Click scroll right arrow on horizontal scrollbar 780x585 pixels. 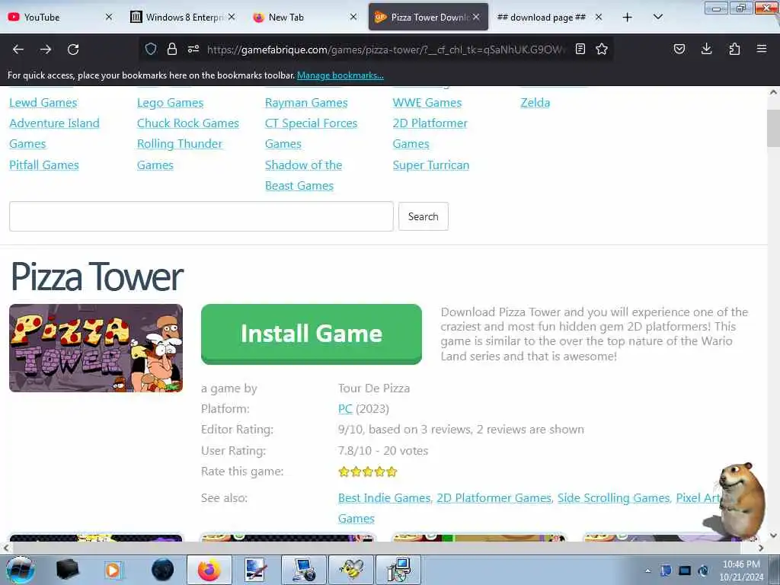tap(761, 548)
